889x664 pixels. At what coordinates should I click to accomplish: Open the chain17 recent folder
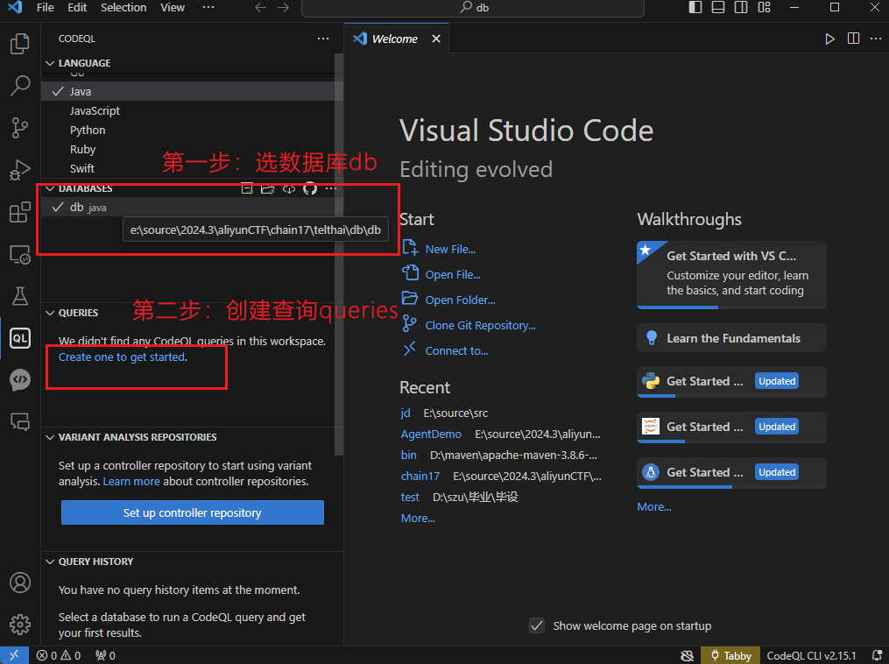420,476
